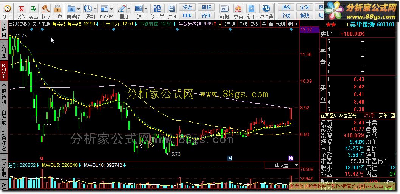The image size is (400, 194).
Task: Click the 5.73 low price label on chart
Action: [176, 154]
